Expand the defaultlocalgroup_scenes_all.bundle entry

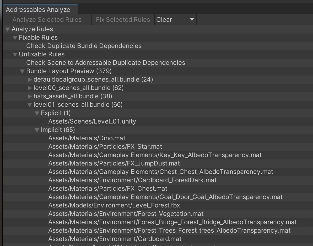30,79
